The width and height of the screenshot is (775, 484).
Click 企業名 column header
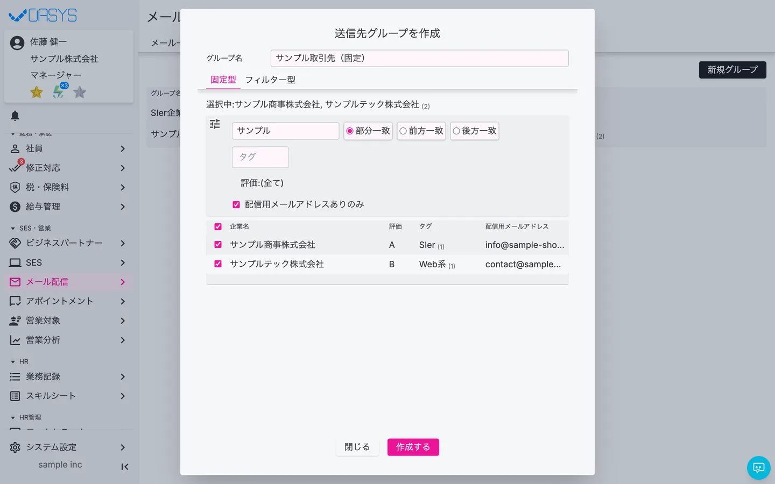click(x=239, y=226)
